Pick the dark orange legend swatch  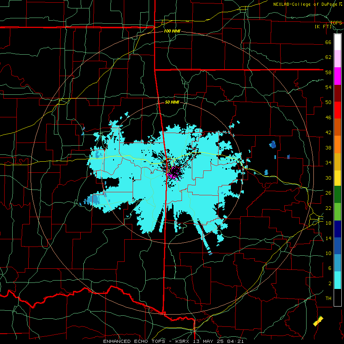click(338, 127)
